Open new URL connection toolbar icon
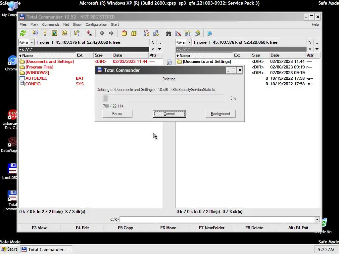The height and width of the screenshot is (254, 339). pyautogui.click(x=156, y=33)
